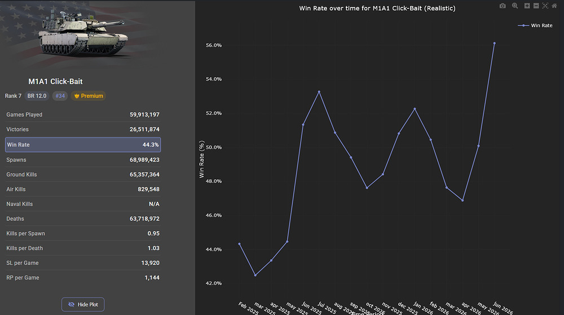
Task: Zoom in with the plus icon
Action: [x=527, y=6]
